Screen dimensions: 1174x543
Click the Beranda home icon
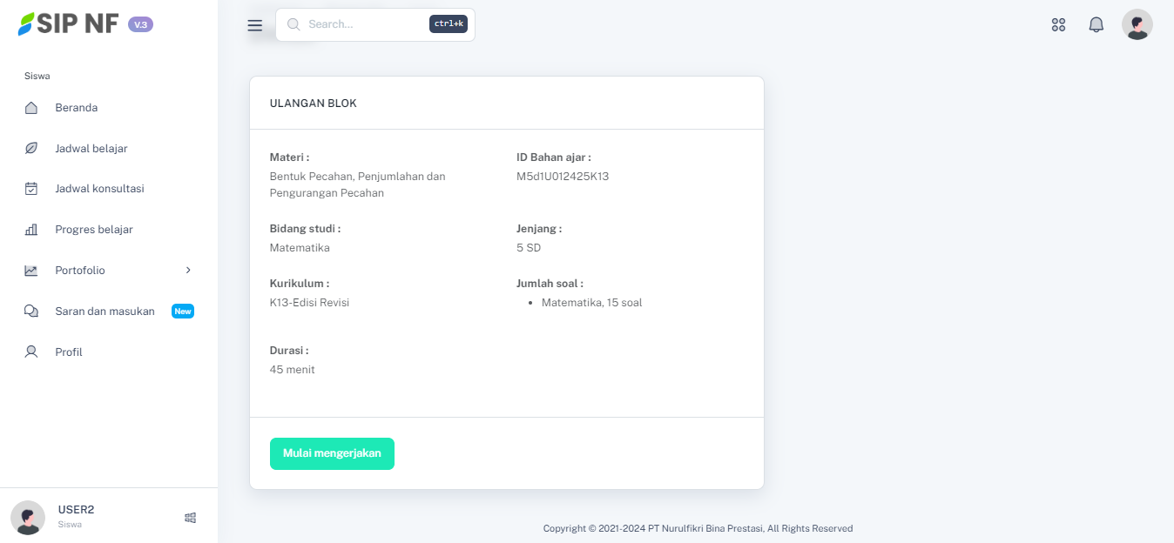31,108
